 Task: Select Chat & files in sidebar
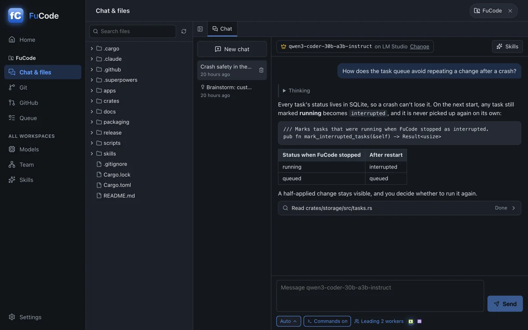(43, 72)
